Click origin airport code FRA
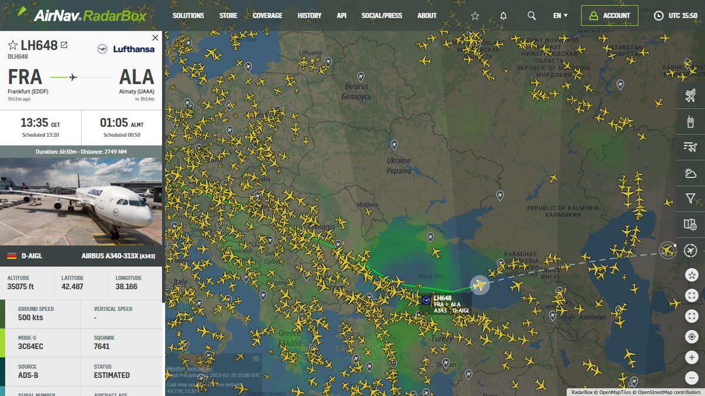 25,77
